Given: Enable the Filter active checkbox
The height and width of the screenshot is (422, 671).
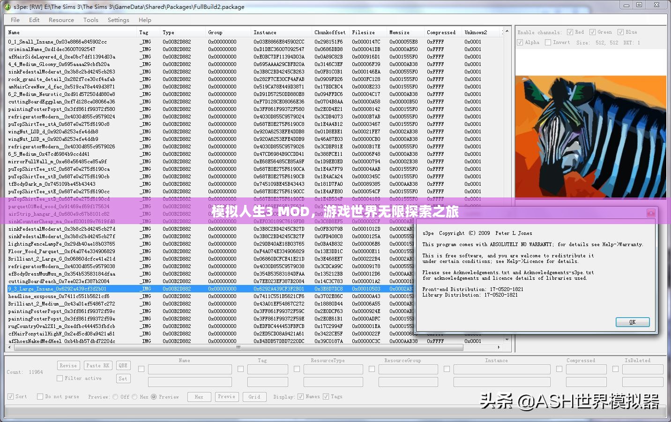Looking at the screenshot, I should pyautogui.click(x=60, y=378).
